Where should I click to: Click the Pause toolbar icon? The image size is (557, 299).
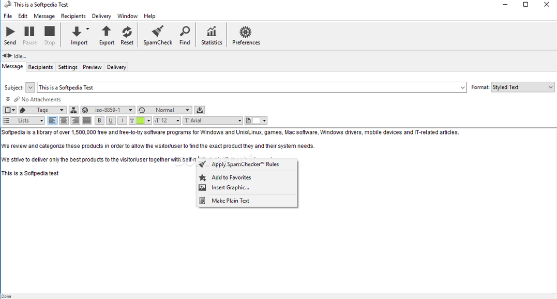[29, 32]
